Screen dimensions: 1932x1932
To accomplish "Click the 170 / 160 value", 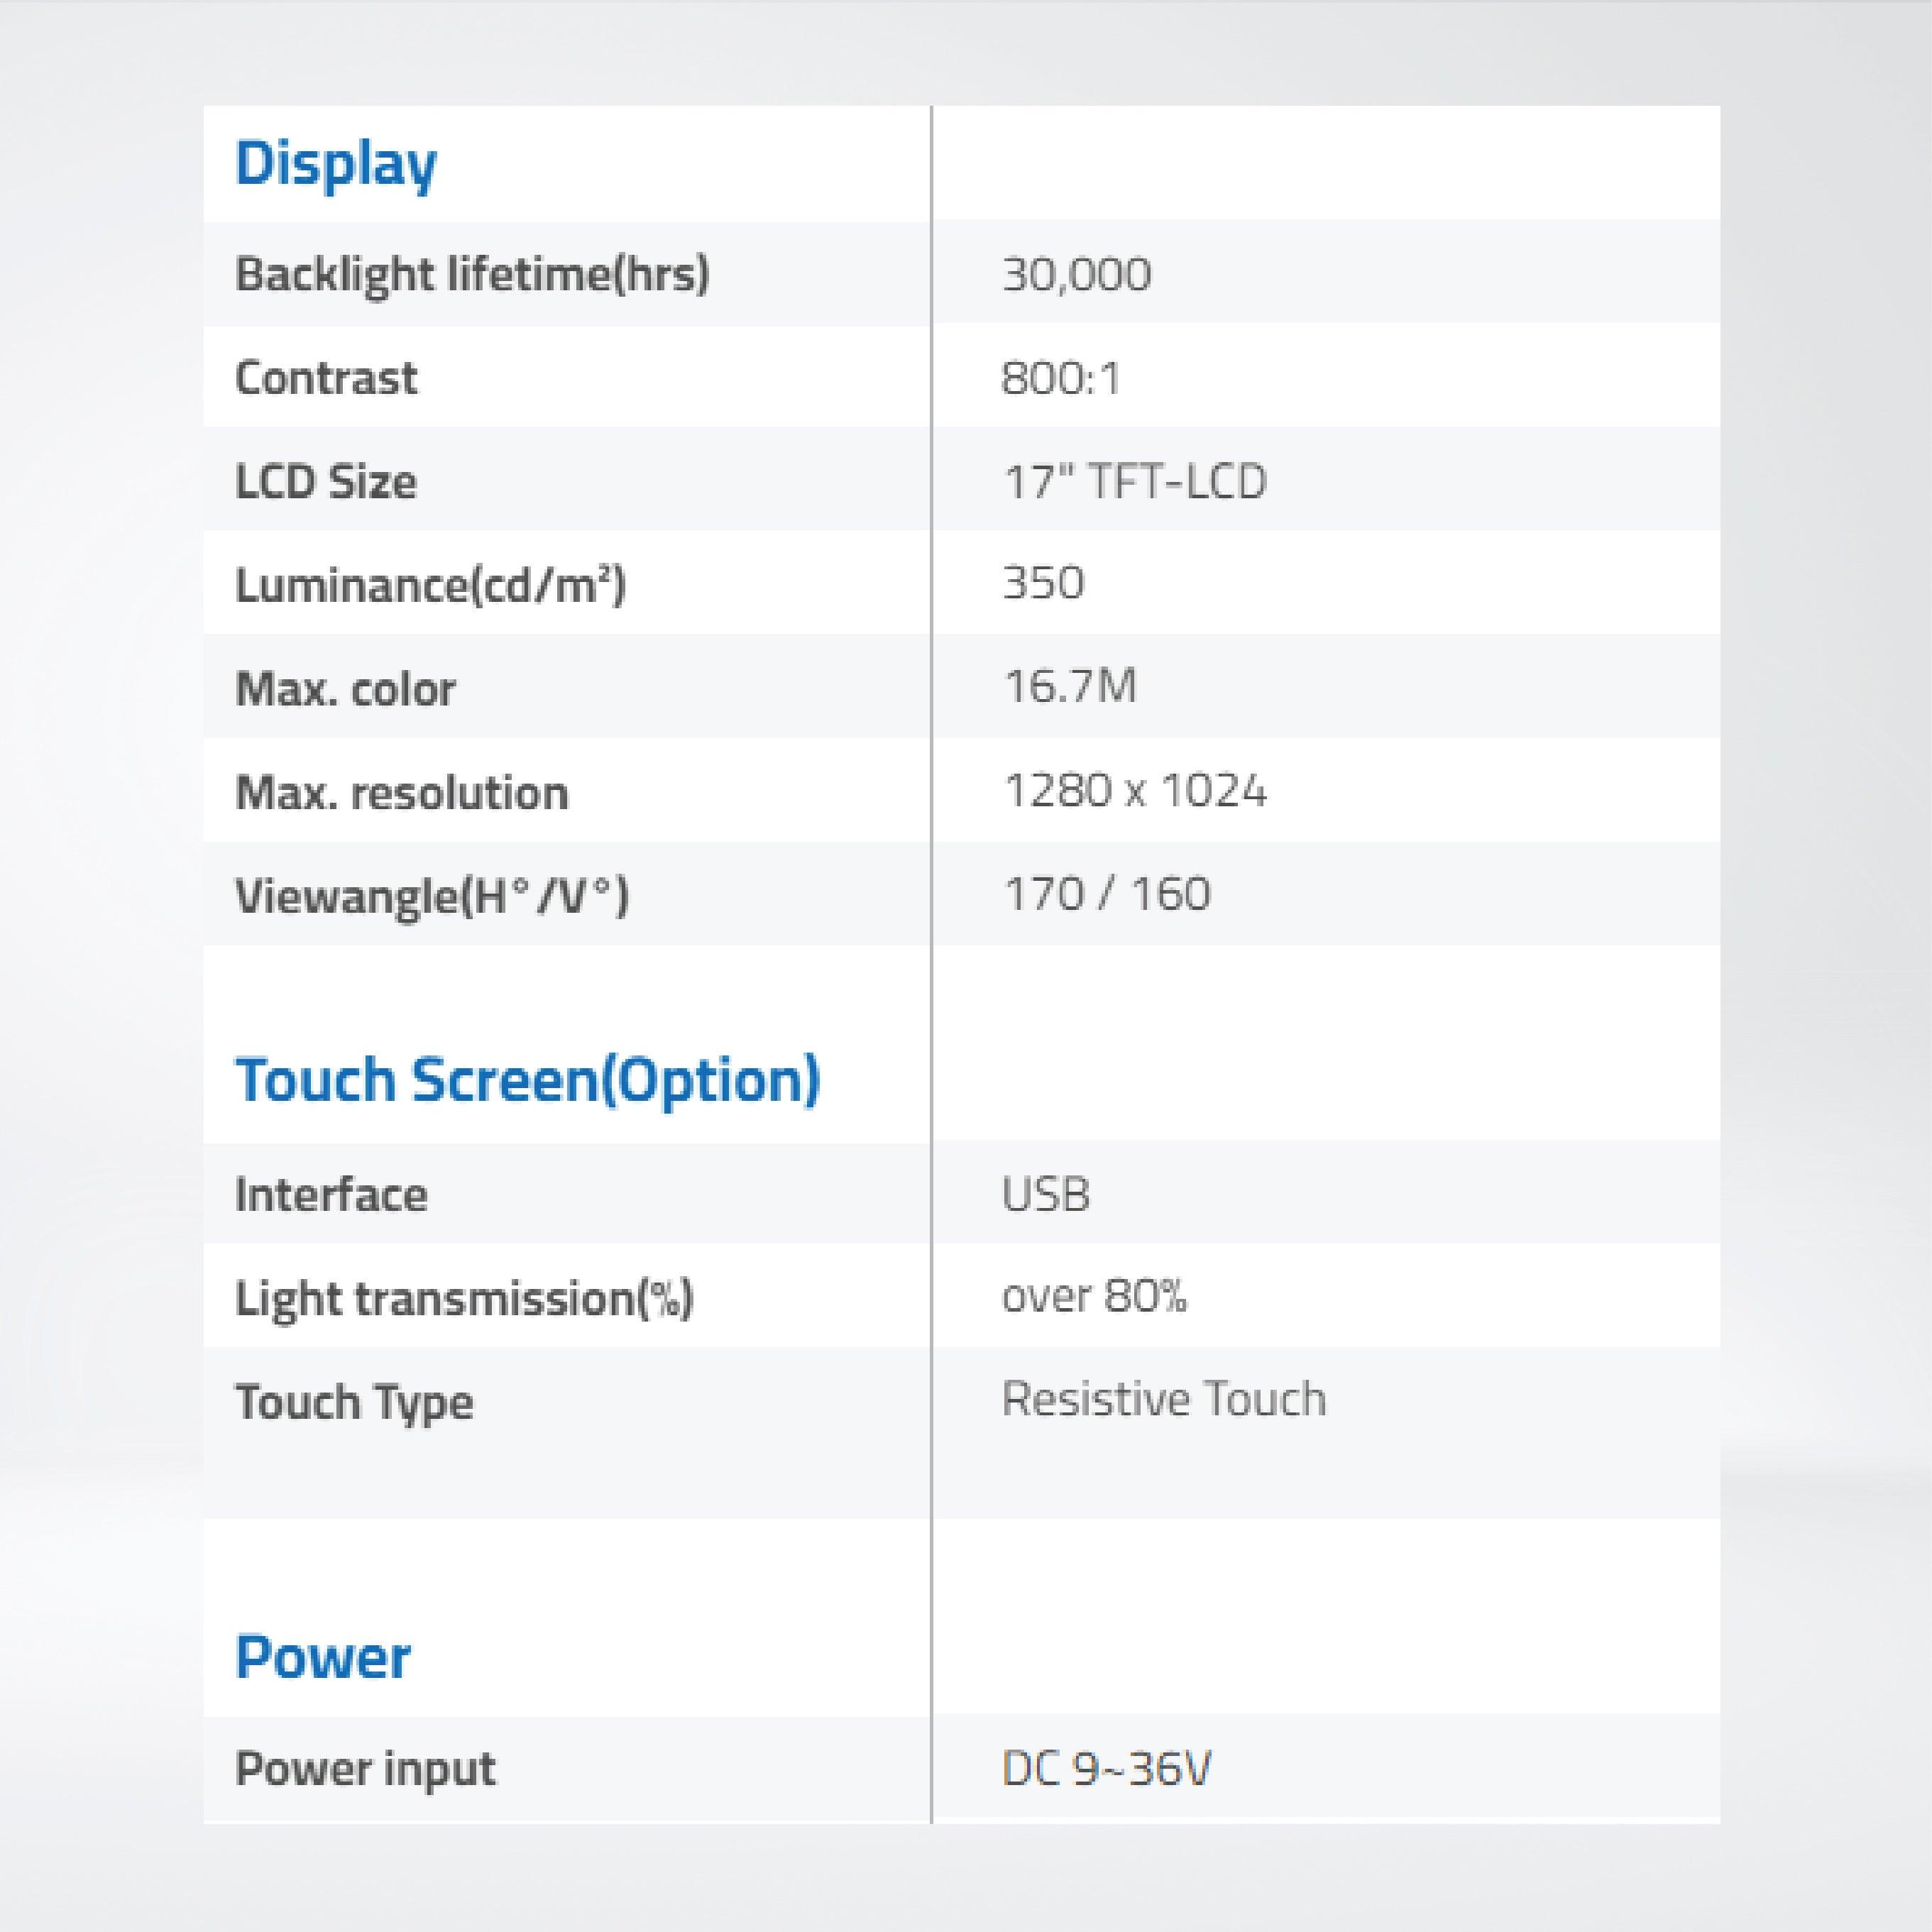I will pyautogui.click(x=1107, y=894).
